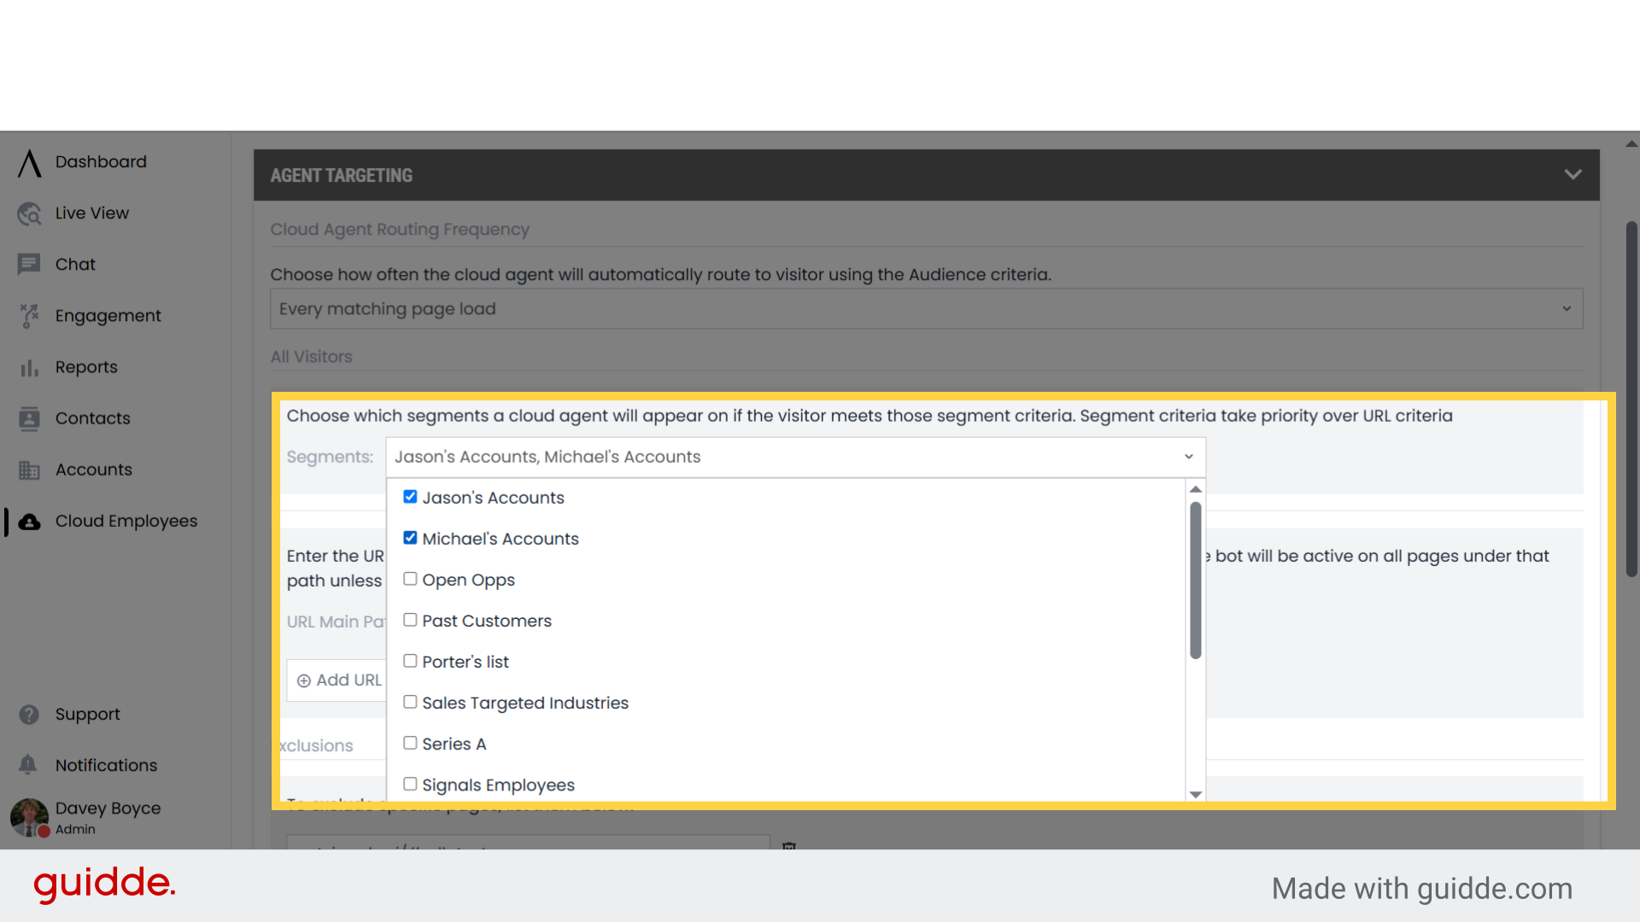Uncheck the Jason's Accounts checkbox
This screenshot has width=1640, height=922.
pyautogui.click(x=410, y=497)
